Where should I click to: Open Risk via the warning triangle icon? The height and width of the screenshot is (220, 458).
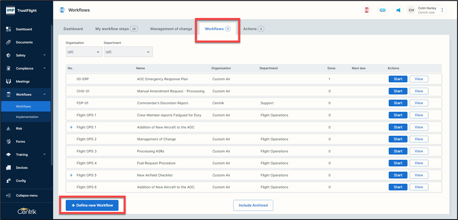pos(8,129)
